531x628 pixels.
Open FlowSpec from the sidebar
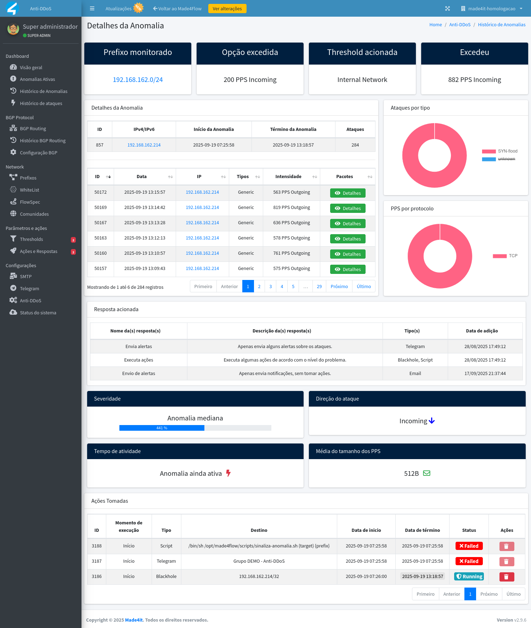coord(30,202)
